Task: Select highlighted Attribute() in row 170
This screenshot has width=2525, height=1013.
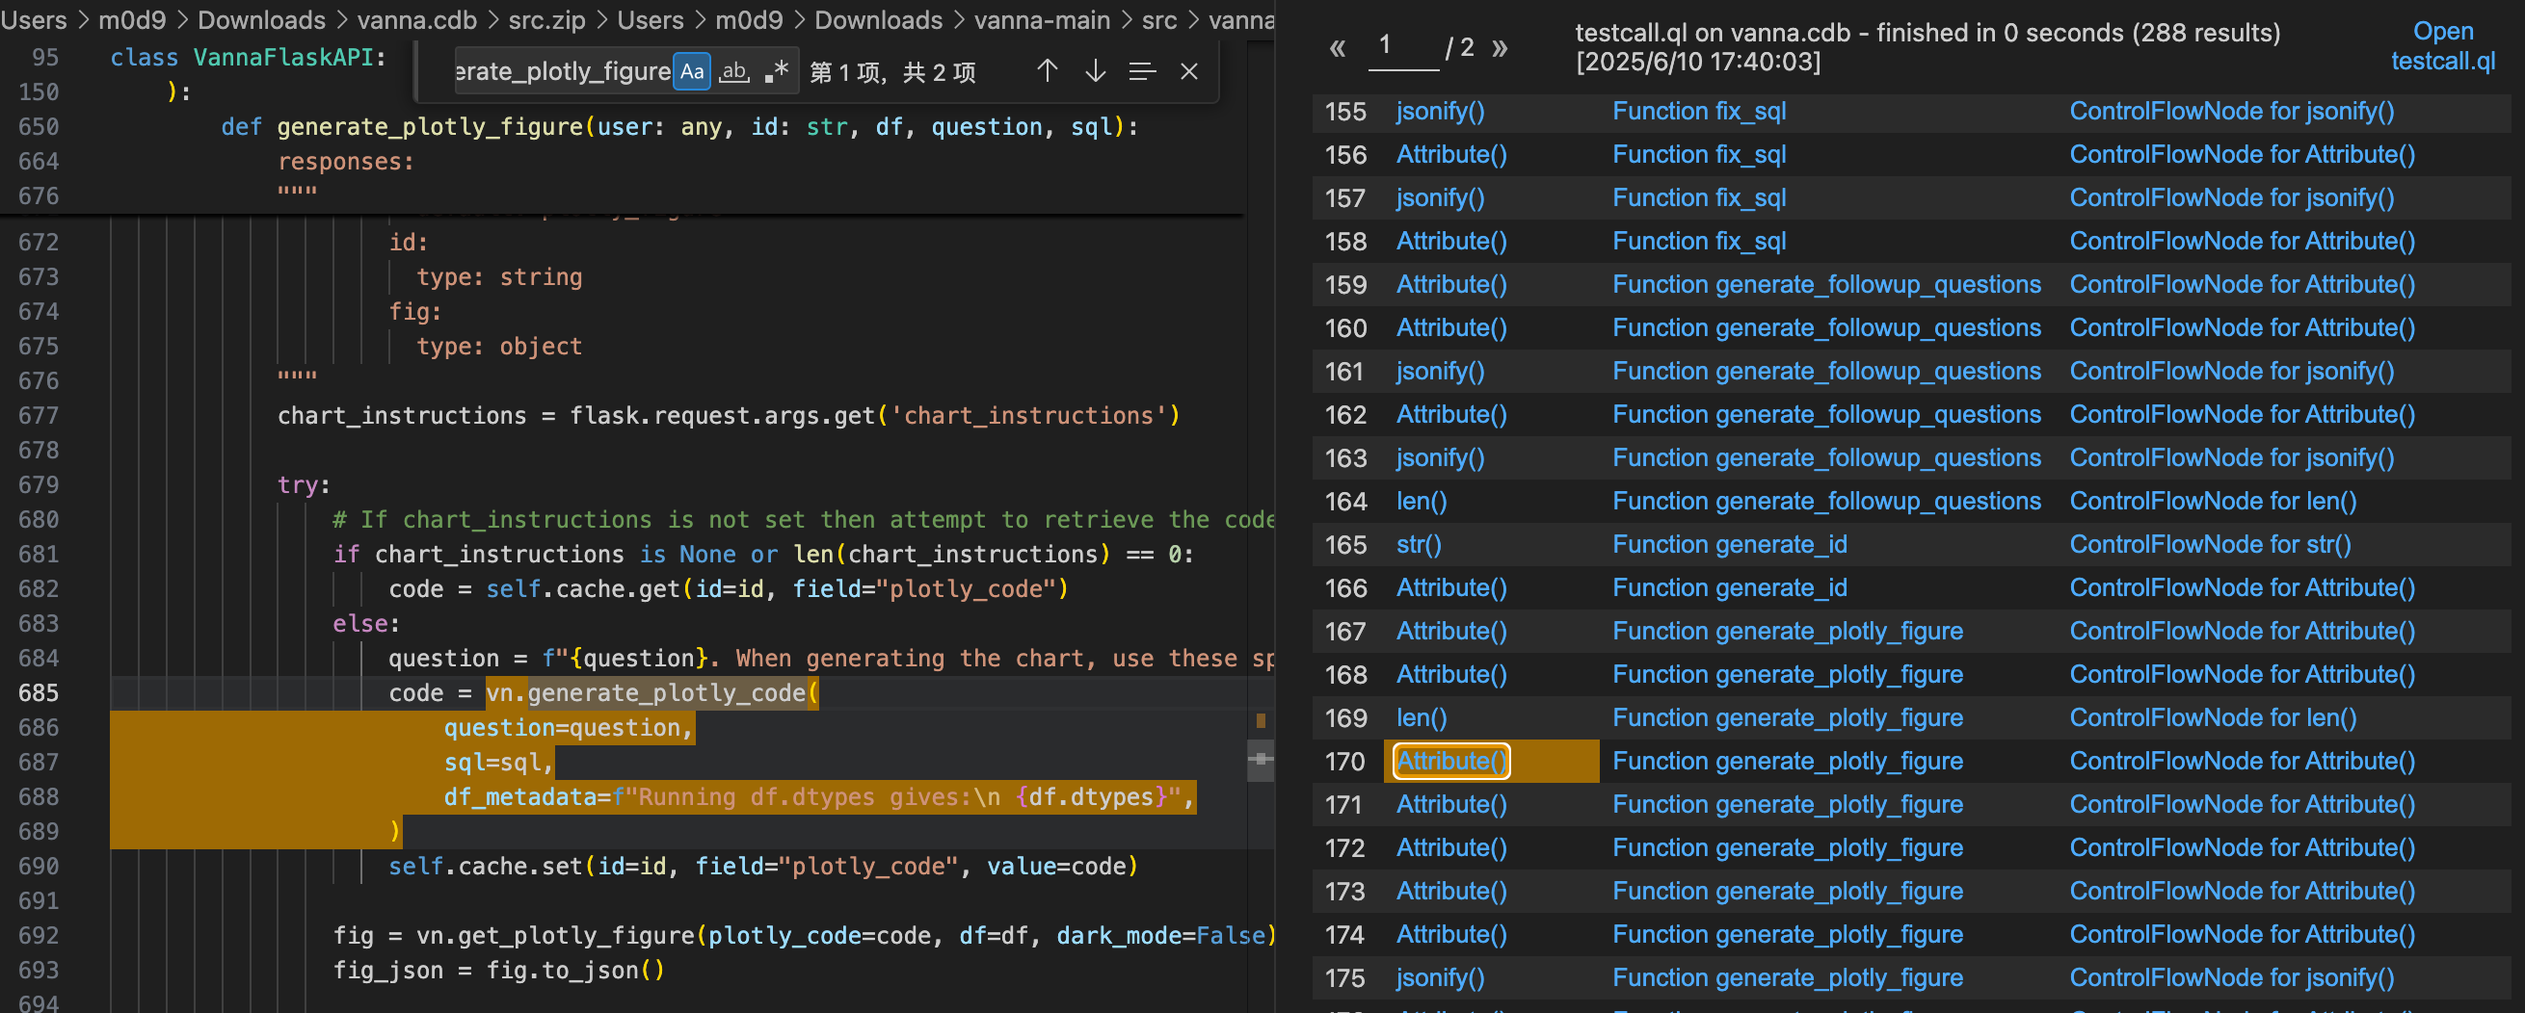Action: pyautogui.click(x=1450, y=761)
